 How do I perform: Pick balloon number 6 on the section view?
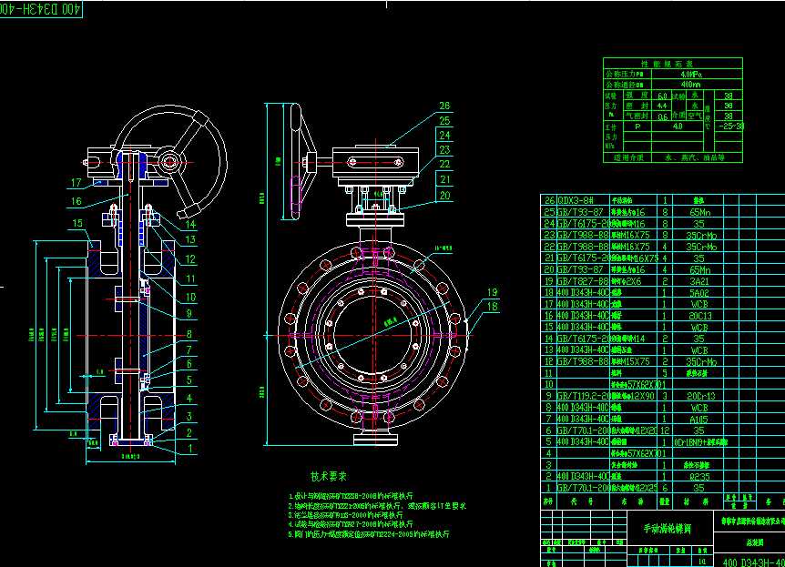click(189, 364)
